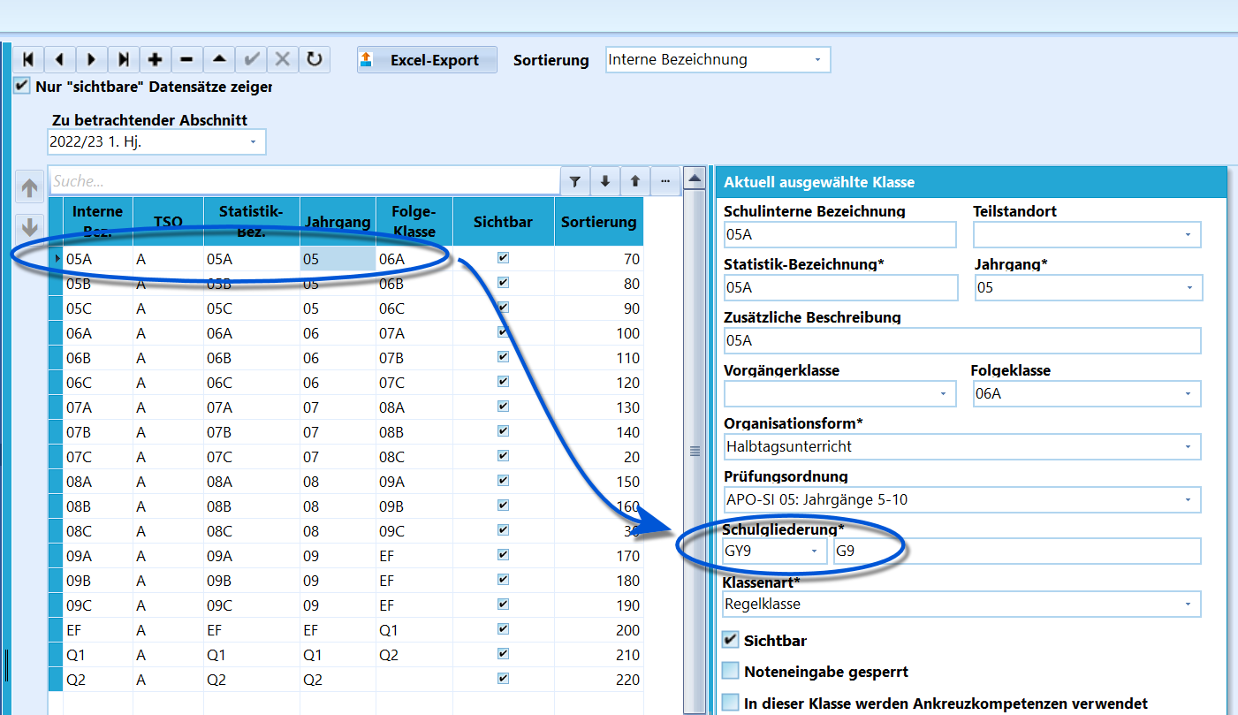
Task: Expand the Zu betrachtender Abschnitt dropdown
Action: coord(156,141)
